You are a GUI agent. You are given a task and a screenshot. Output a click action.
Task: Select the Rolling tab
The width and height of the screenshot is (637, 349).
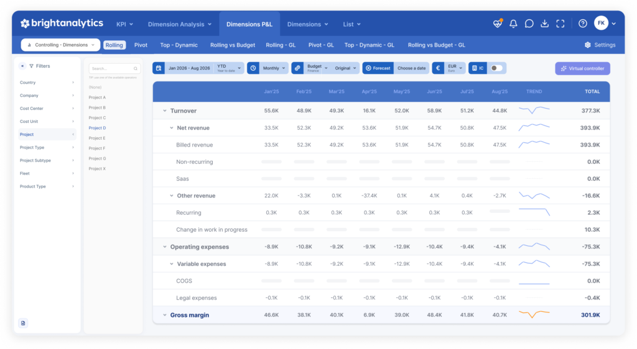click(x=114, y=45)
